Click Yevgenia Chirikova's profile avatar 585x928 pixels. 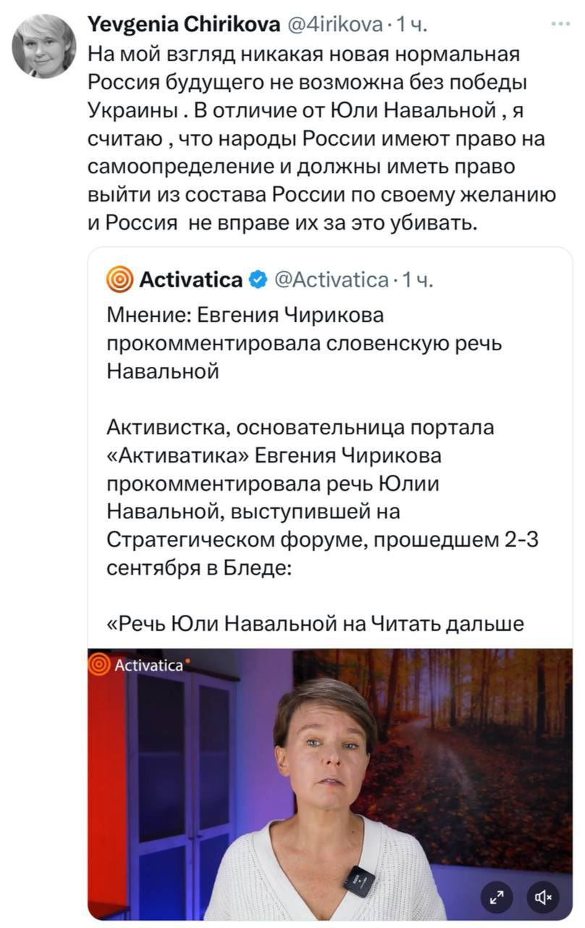click(x=43, y=46)
